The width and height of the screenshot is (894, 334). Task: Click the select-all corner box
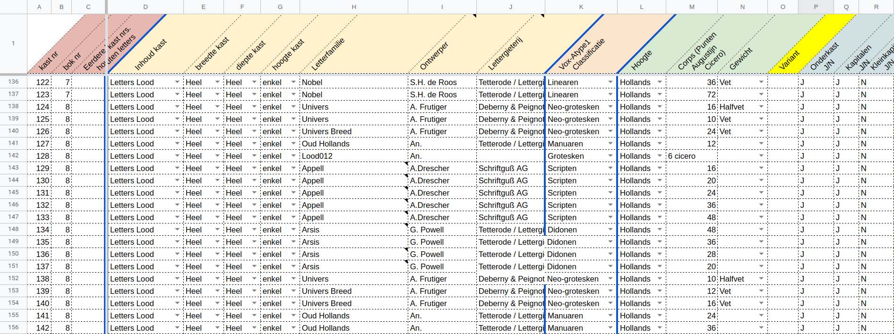click(13, 7)
